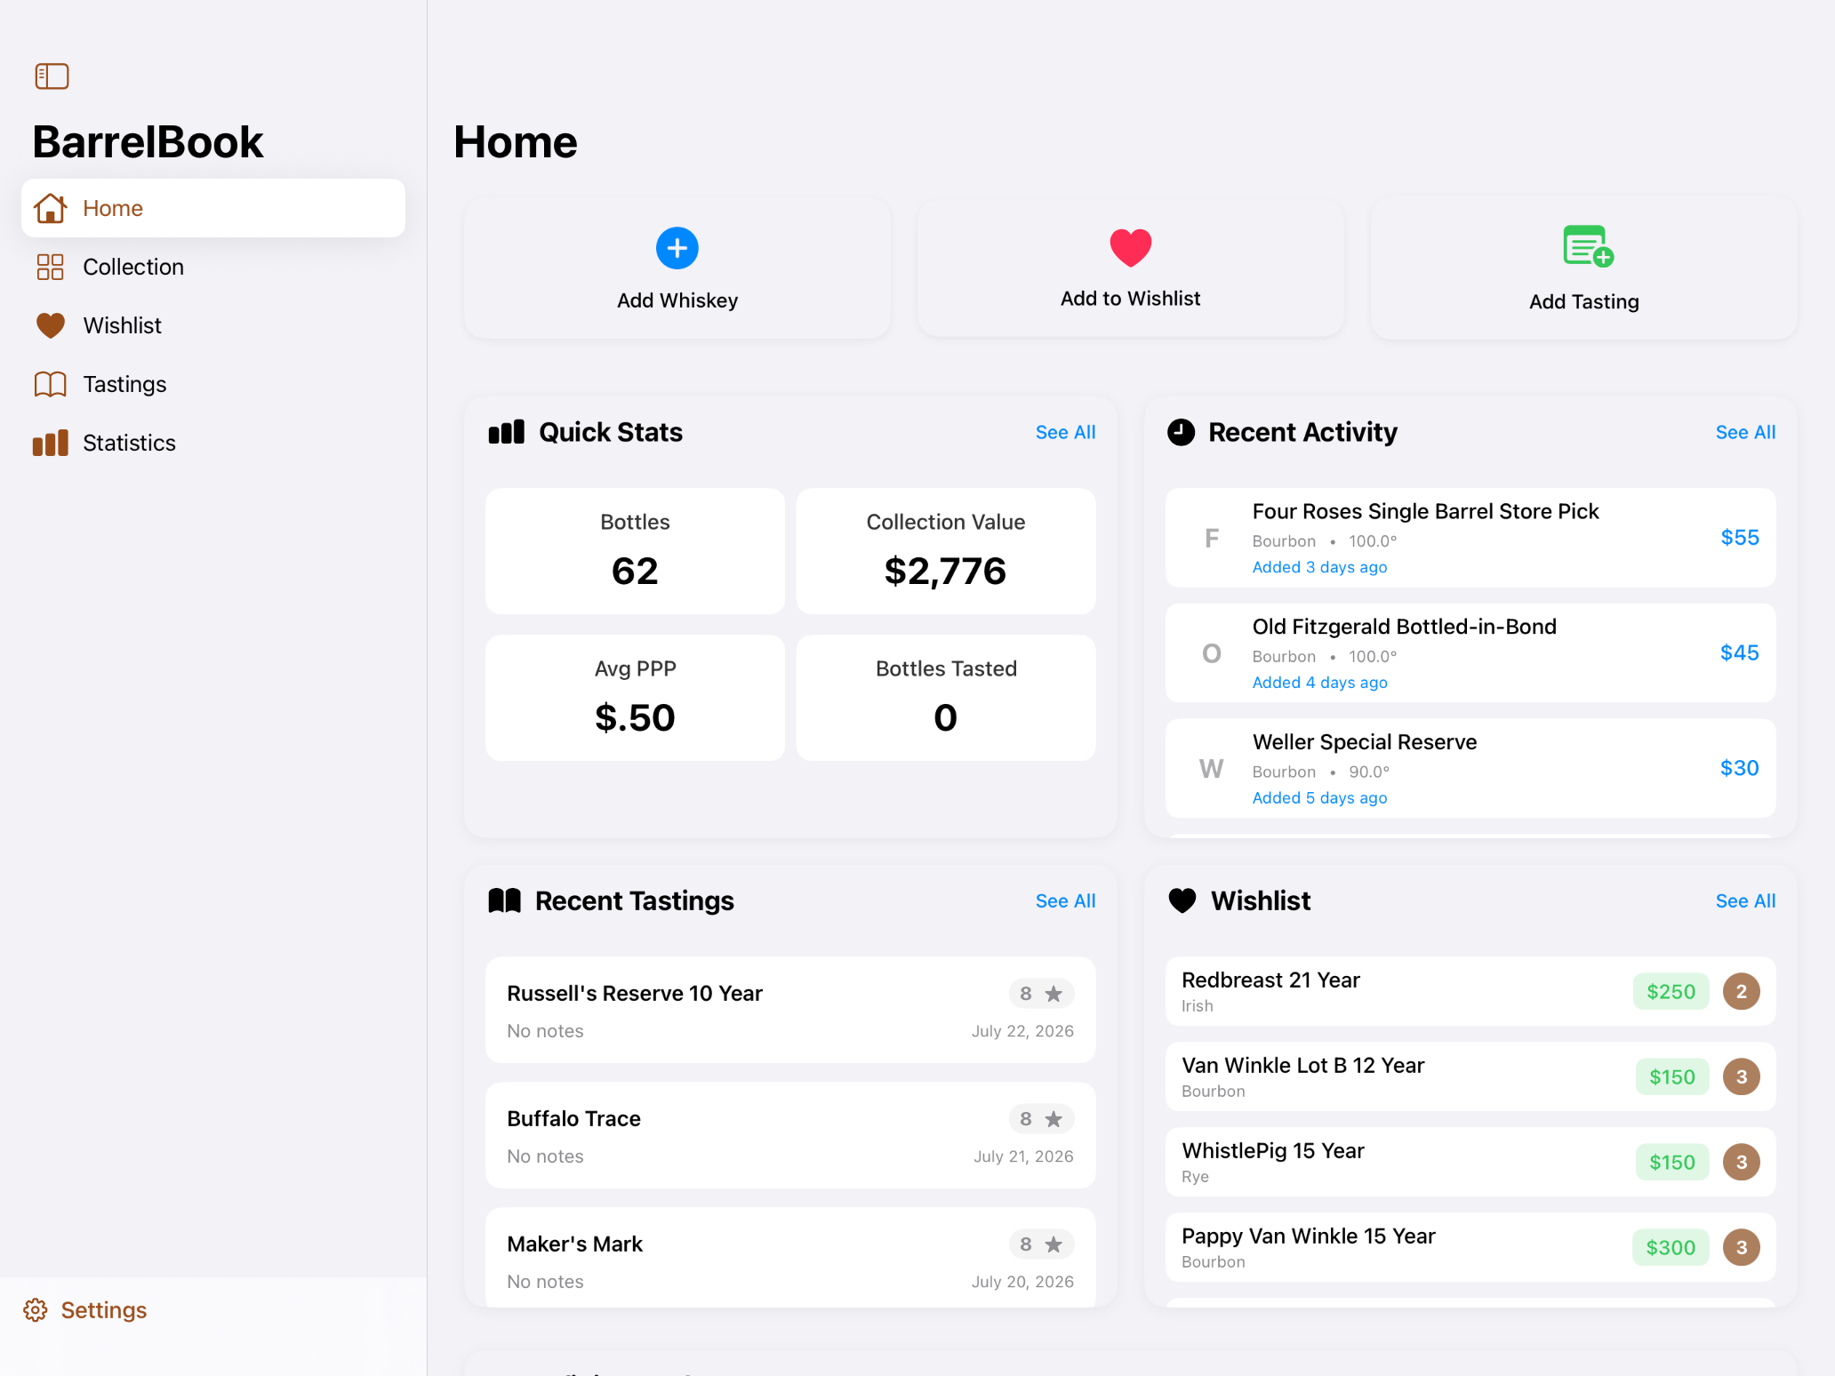This screenshot has width=1835, height=1376.
Task: Click the $30 price on Weller
Action: (x=1740, y=769)
